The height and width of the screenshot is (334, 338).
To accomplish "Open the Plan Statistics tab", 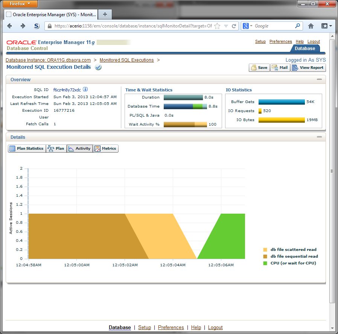I will pos(27,149).
